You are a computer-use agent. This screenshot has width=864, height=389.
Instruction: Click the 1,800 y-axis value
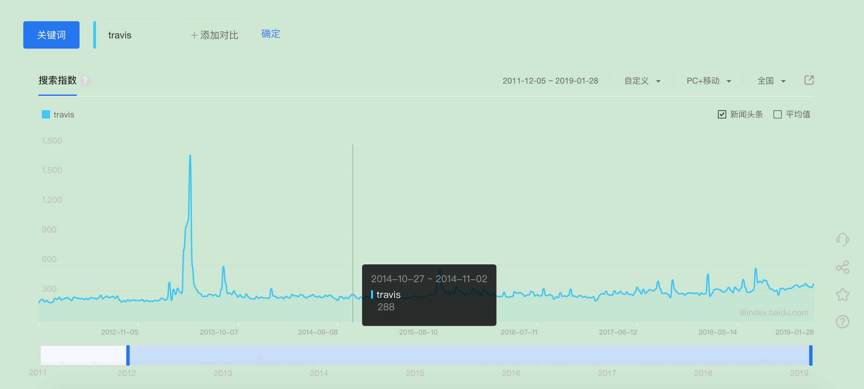(x=52, y=141)
